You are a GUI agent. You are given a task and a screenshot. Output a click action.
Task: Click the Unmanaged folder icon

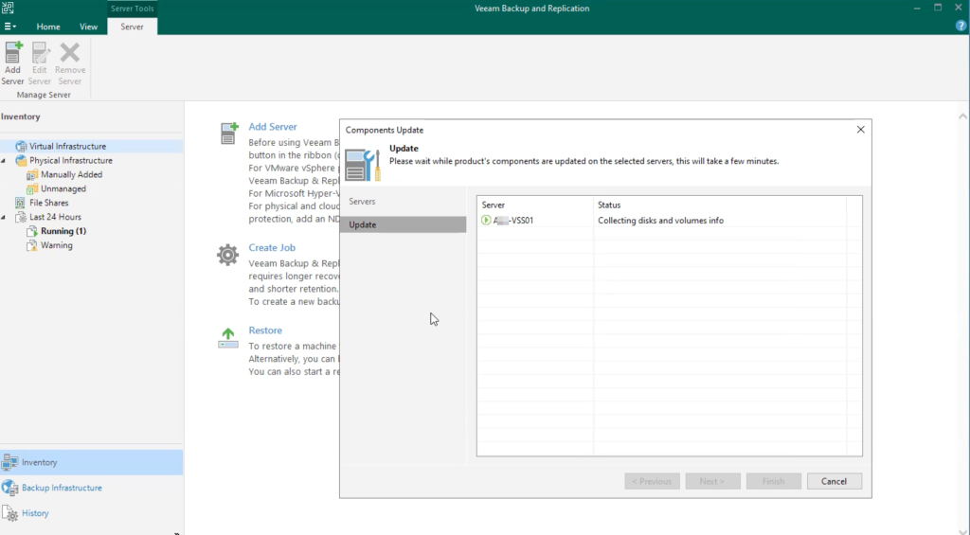(x=31, y=189)
